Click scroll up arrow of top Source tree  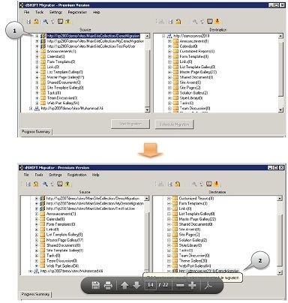[147, 36]
